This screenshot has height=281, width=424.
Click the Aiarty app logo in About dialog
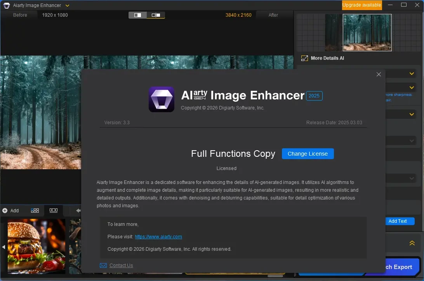point(162,99)
